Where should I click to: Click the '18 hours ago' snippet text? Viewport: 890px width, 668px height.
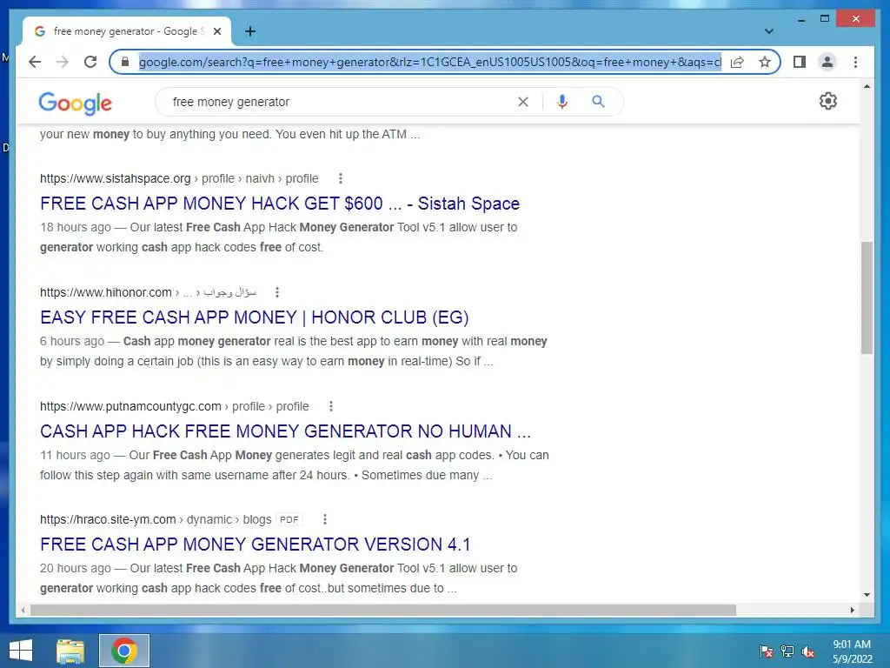click(x=76, y=227)
